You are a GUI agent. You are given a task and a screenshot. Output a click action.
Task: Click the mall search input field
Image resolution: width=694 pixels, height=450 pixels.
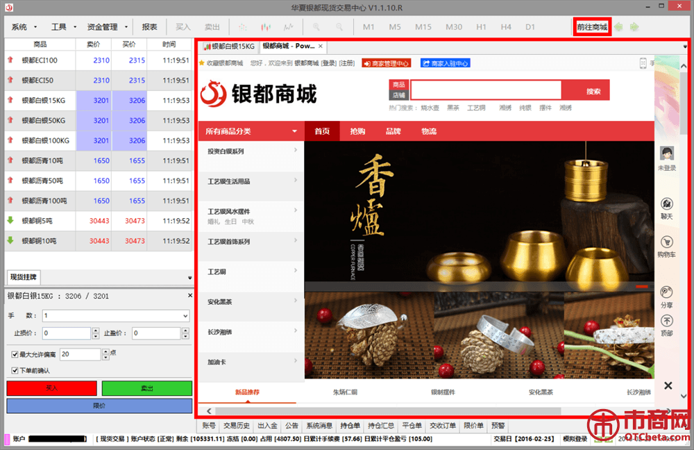coord(485,90)
